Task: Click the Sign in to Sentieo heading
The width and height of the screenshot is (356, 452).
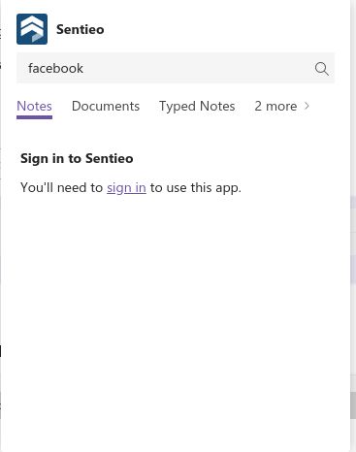Action: tap(77, 158)
